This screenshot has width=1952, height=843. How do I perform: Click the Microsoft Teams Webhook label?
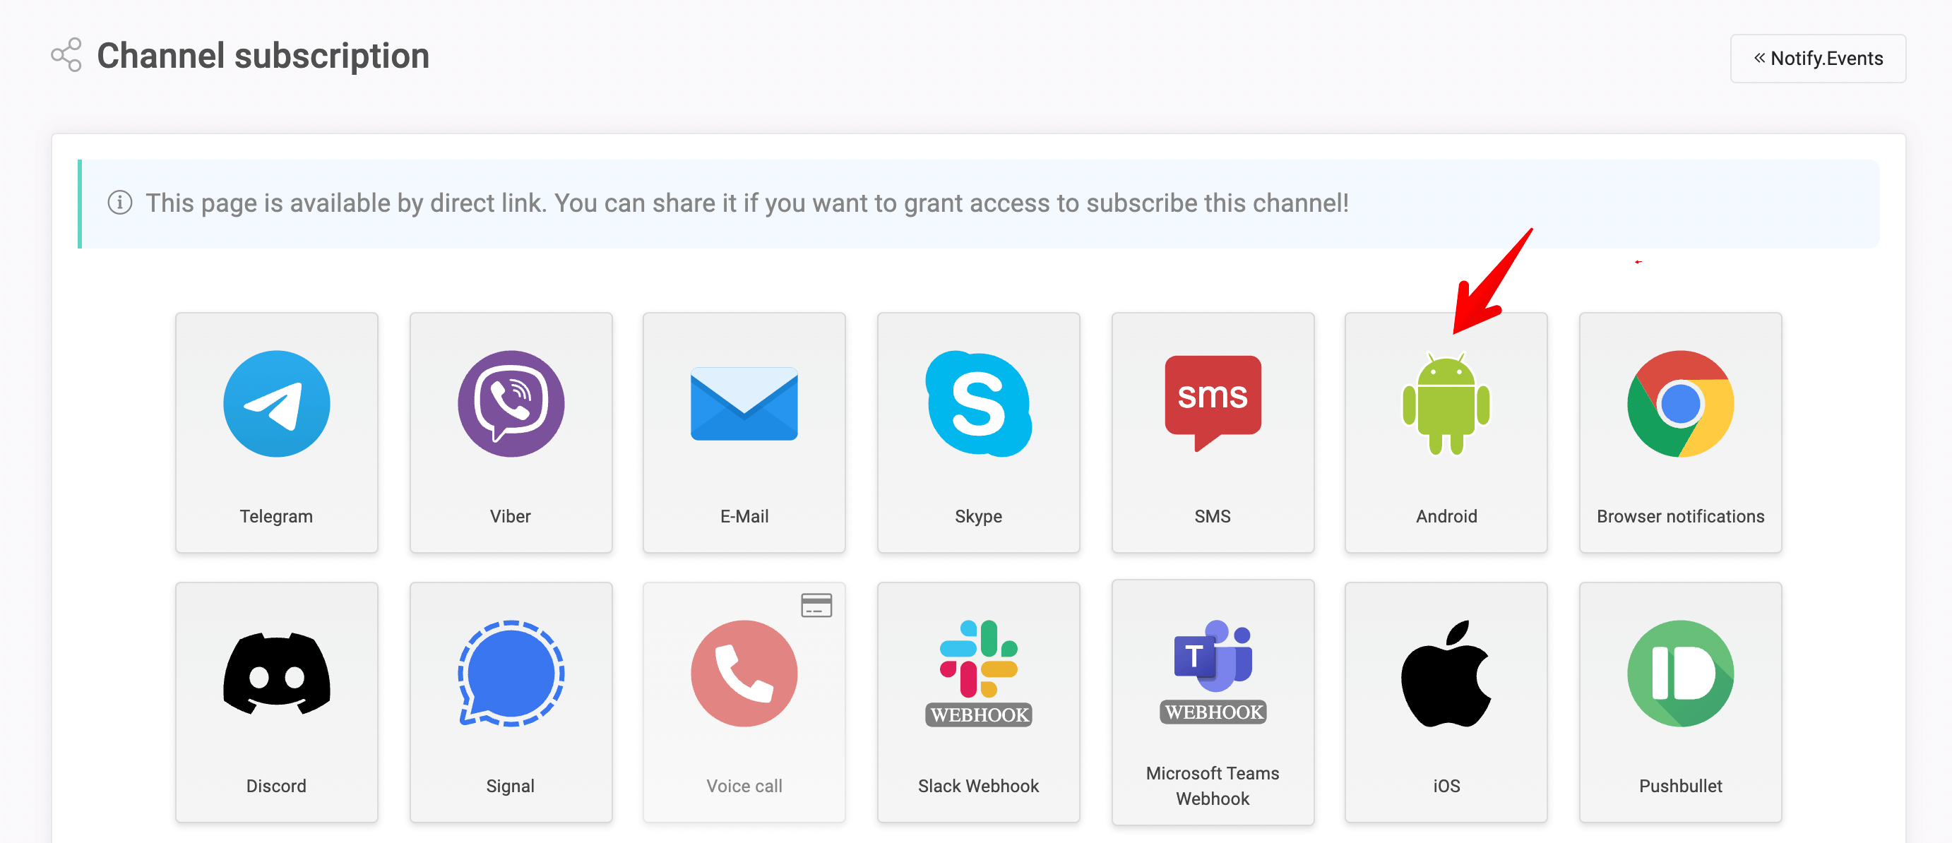1213,787
